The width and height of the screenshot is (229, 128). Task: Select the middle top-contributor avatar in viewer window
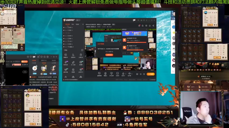(44, 68)
